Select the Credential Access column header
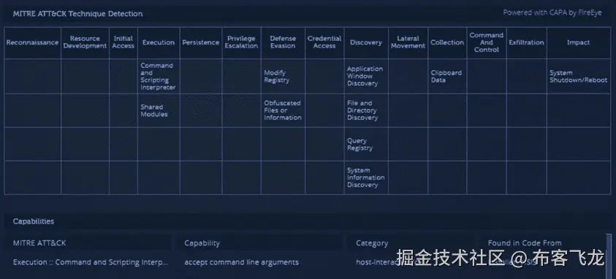The width and height of the screenshot is (616, 279). coord(324,42)
